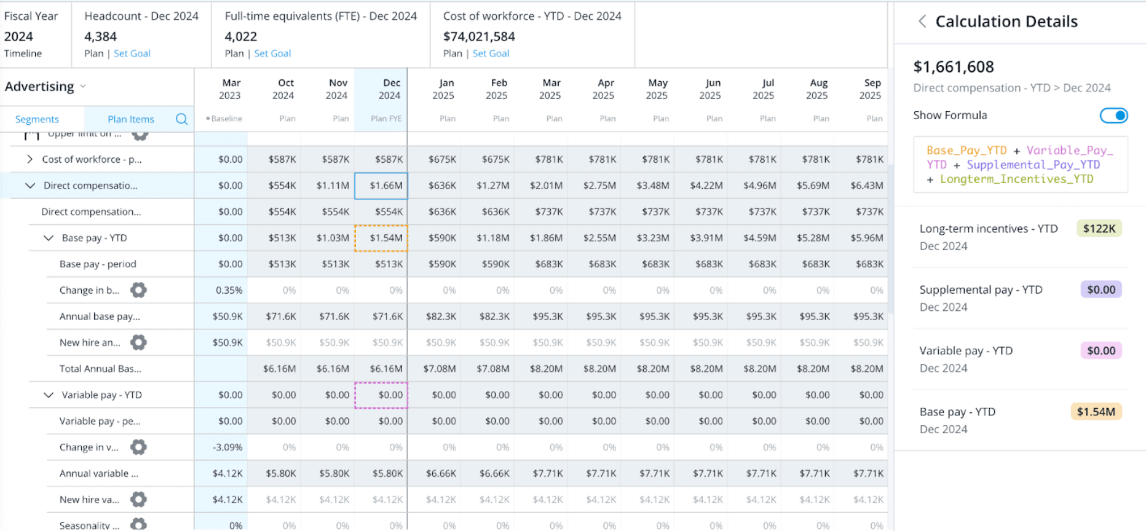
Task: Click the Dec 2024 column header
Action: coord(381,100)
